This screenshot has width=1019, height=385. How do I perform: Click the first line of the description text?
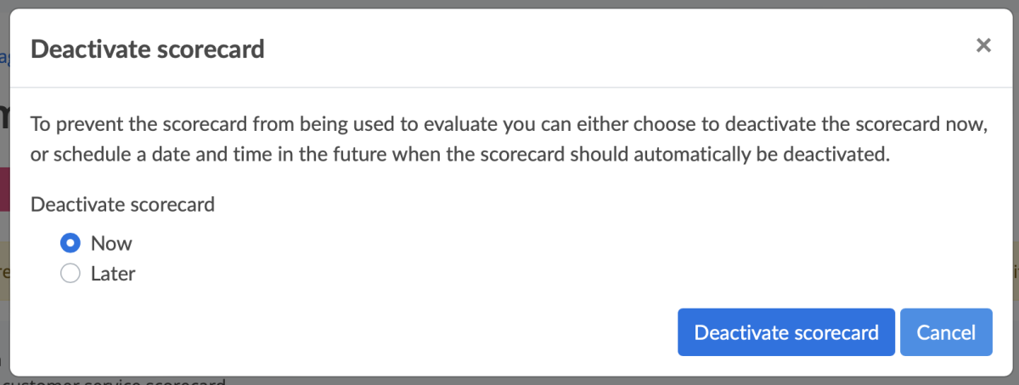point(509,124)
